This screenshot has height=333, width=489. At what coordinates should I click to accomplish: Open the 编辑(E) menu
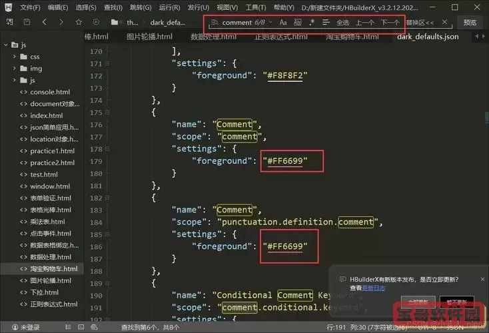click(x=58, y=7)
